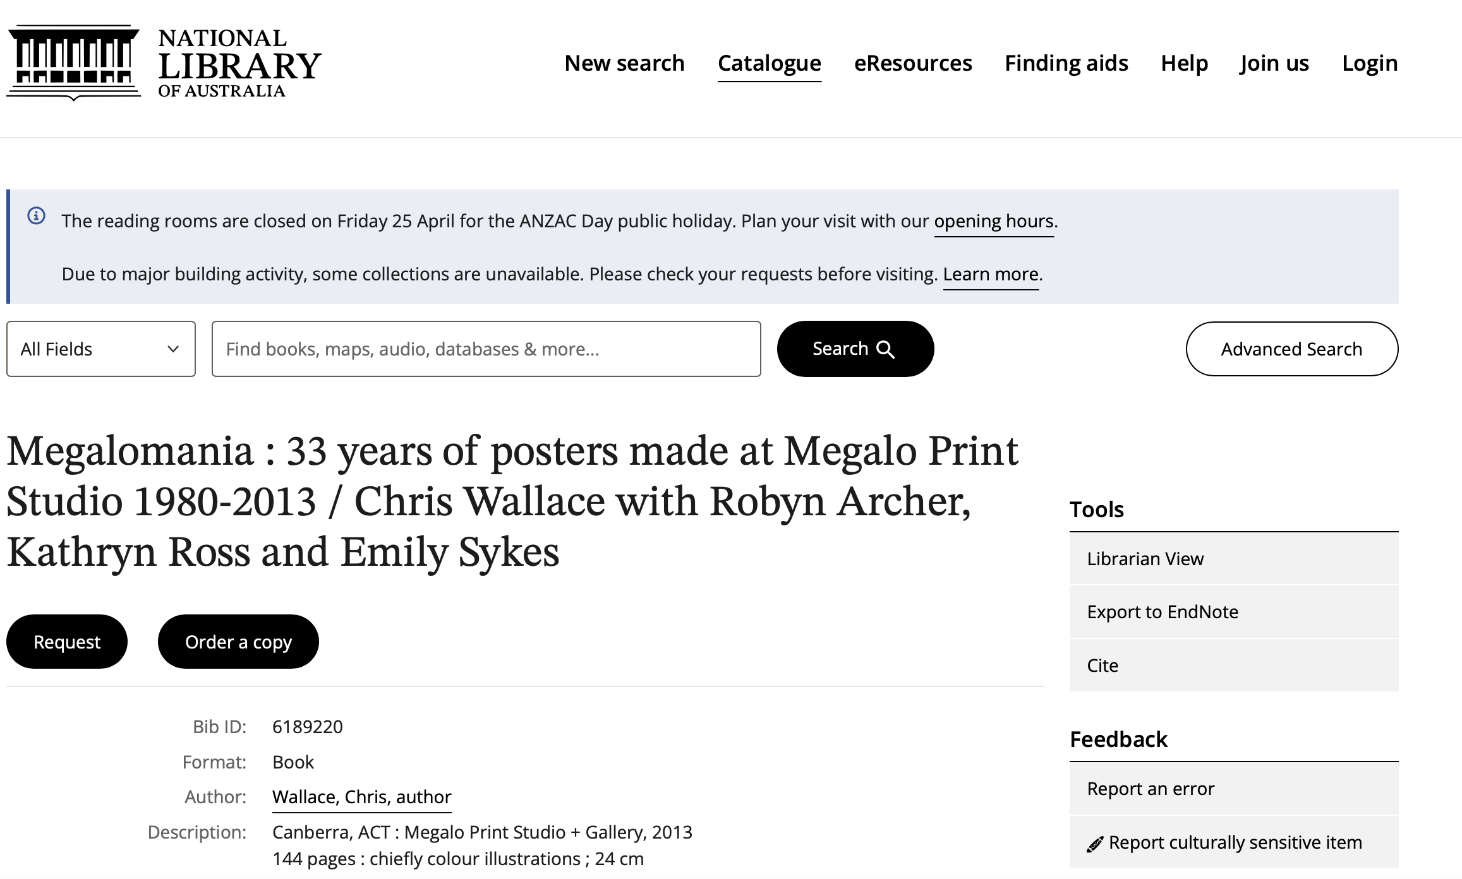
Task: Open the Wallace, Chris, author link
Action: point(362,797)
